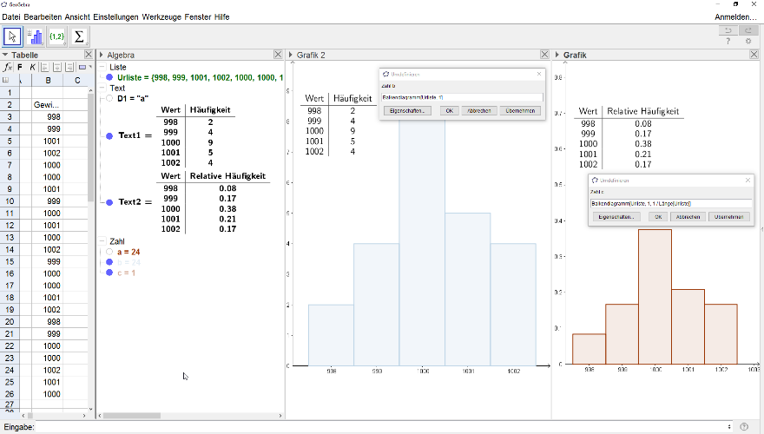Toggle visibility of number c = 1

109,273
